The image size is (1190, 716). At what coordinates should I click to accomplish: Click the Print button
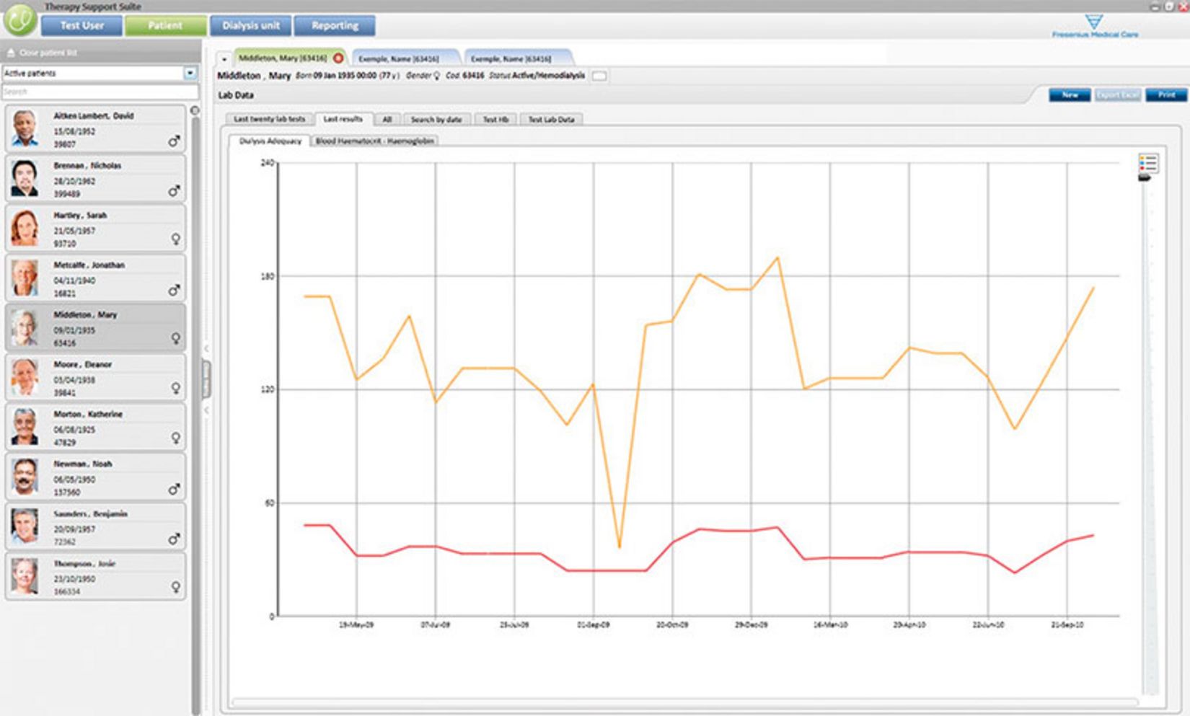pyautogui.click(x=1165, y=95)
